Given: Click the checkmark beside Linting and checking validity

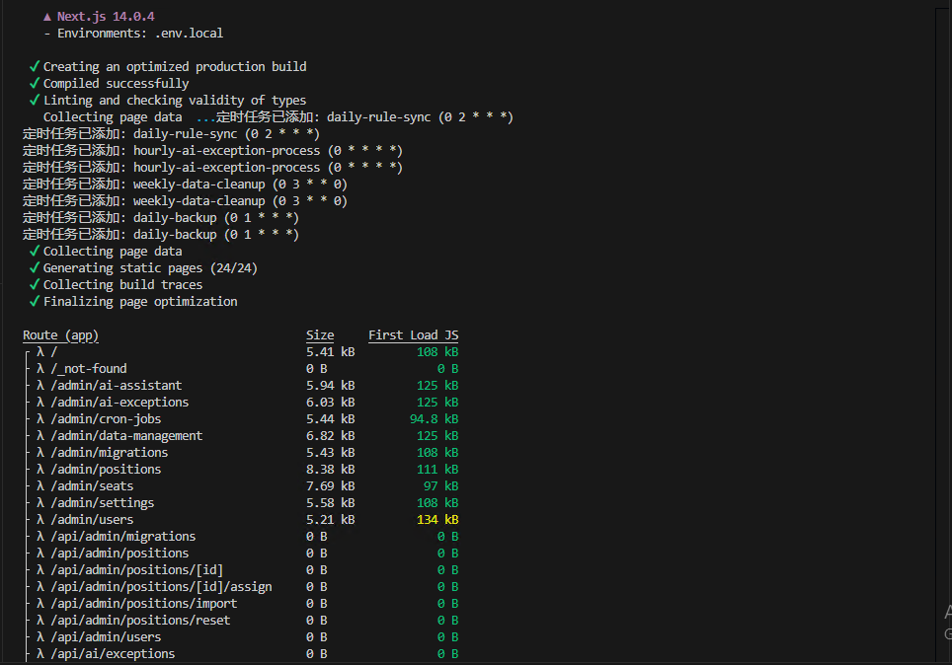Looking at the screenshot, I should (x=35, y=101).
